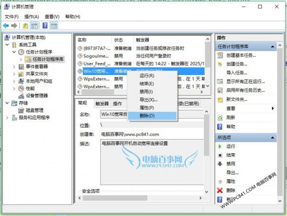
Task: Expand the 共享文件夹 tree node
Action: (x=14, y=74)
